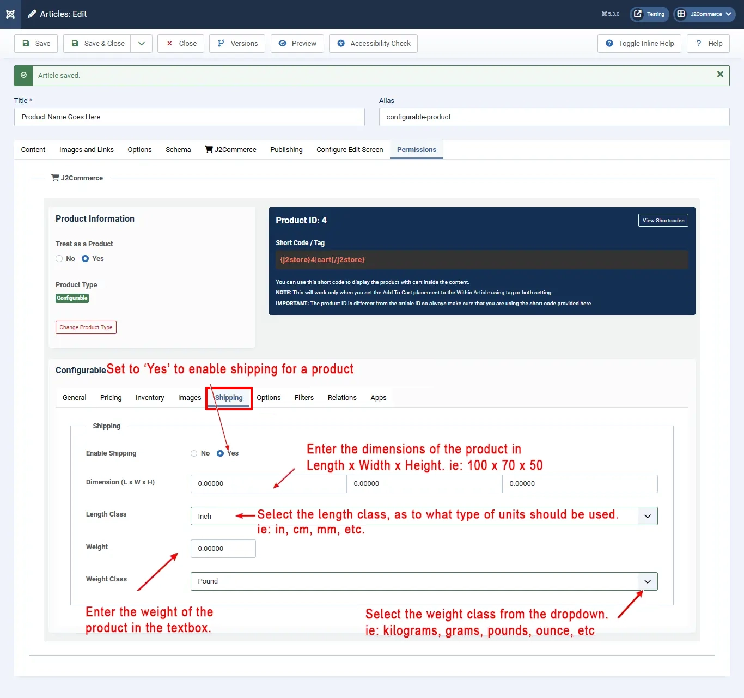
Task: Open the Images and Links tab
Action: coord(87,150)
